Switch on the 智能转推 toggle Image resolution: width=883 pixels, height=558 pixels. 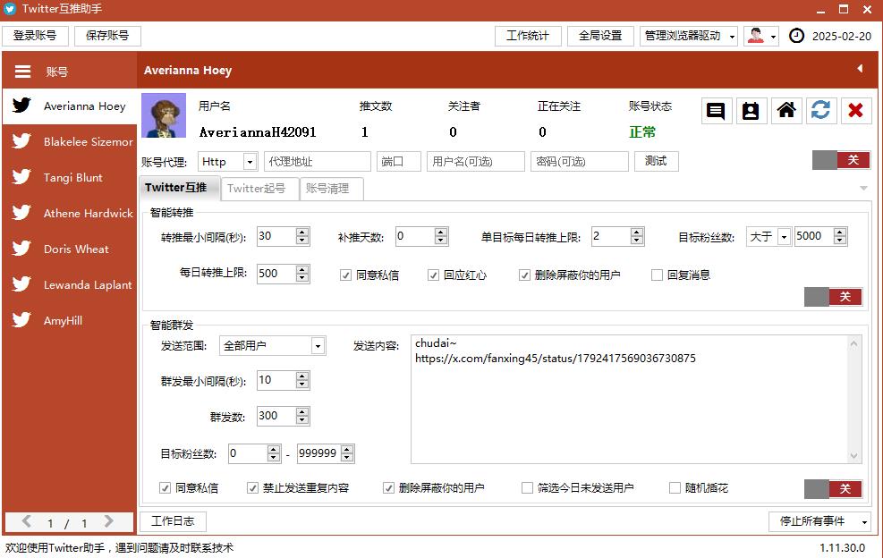pos(834,297)
